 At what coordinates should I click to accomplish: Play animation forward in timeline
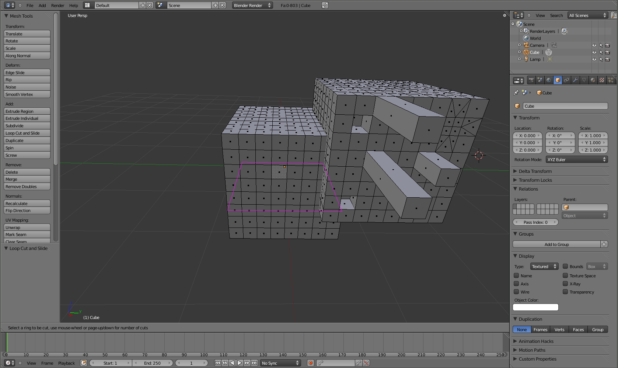(240, 363)
